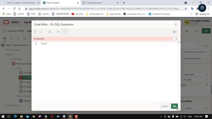Viewport: 212px width, 119px height.
Task: Open the YouTube bookmark
Action: [77, 14]
